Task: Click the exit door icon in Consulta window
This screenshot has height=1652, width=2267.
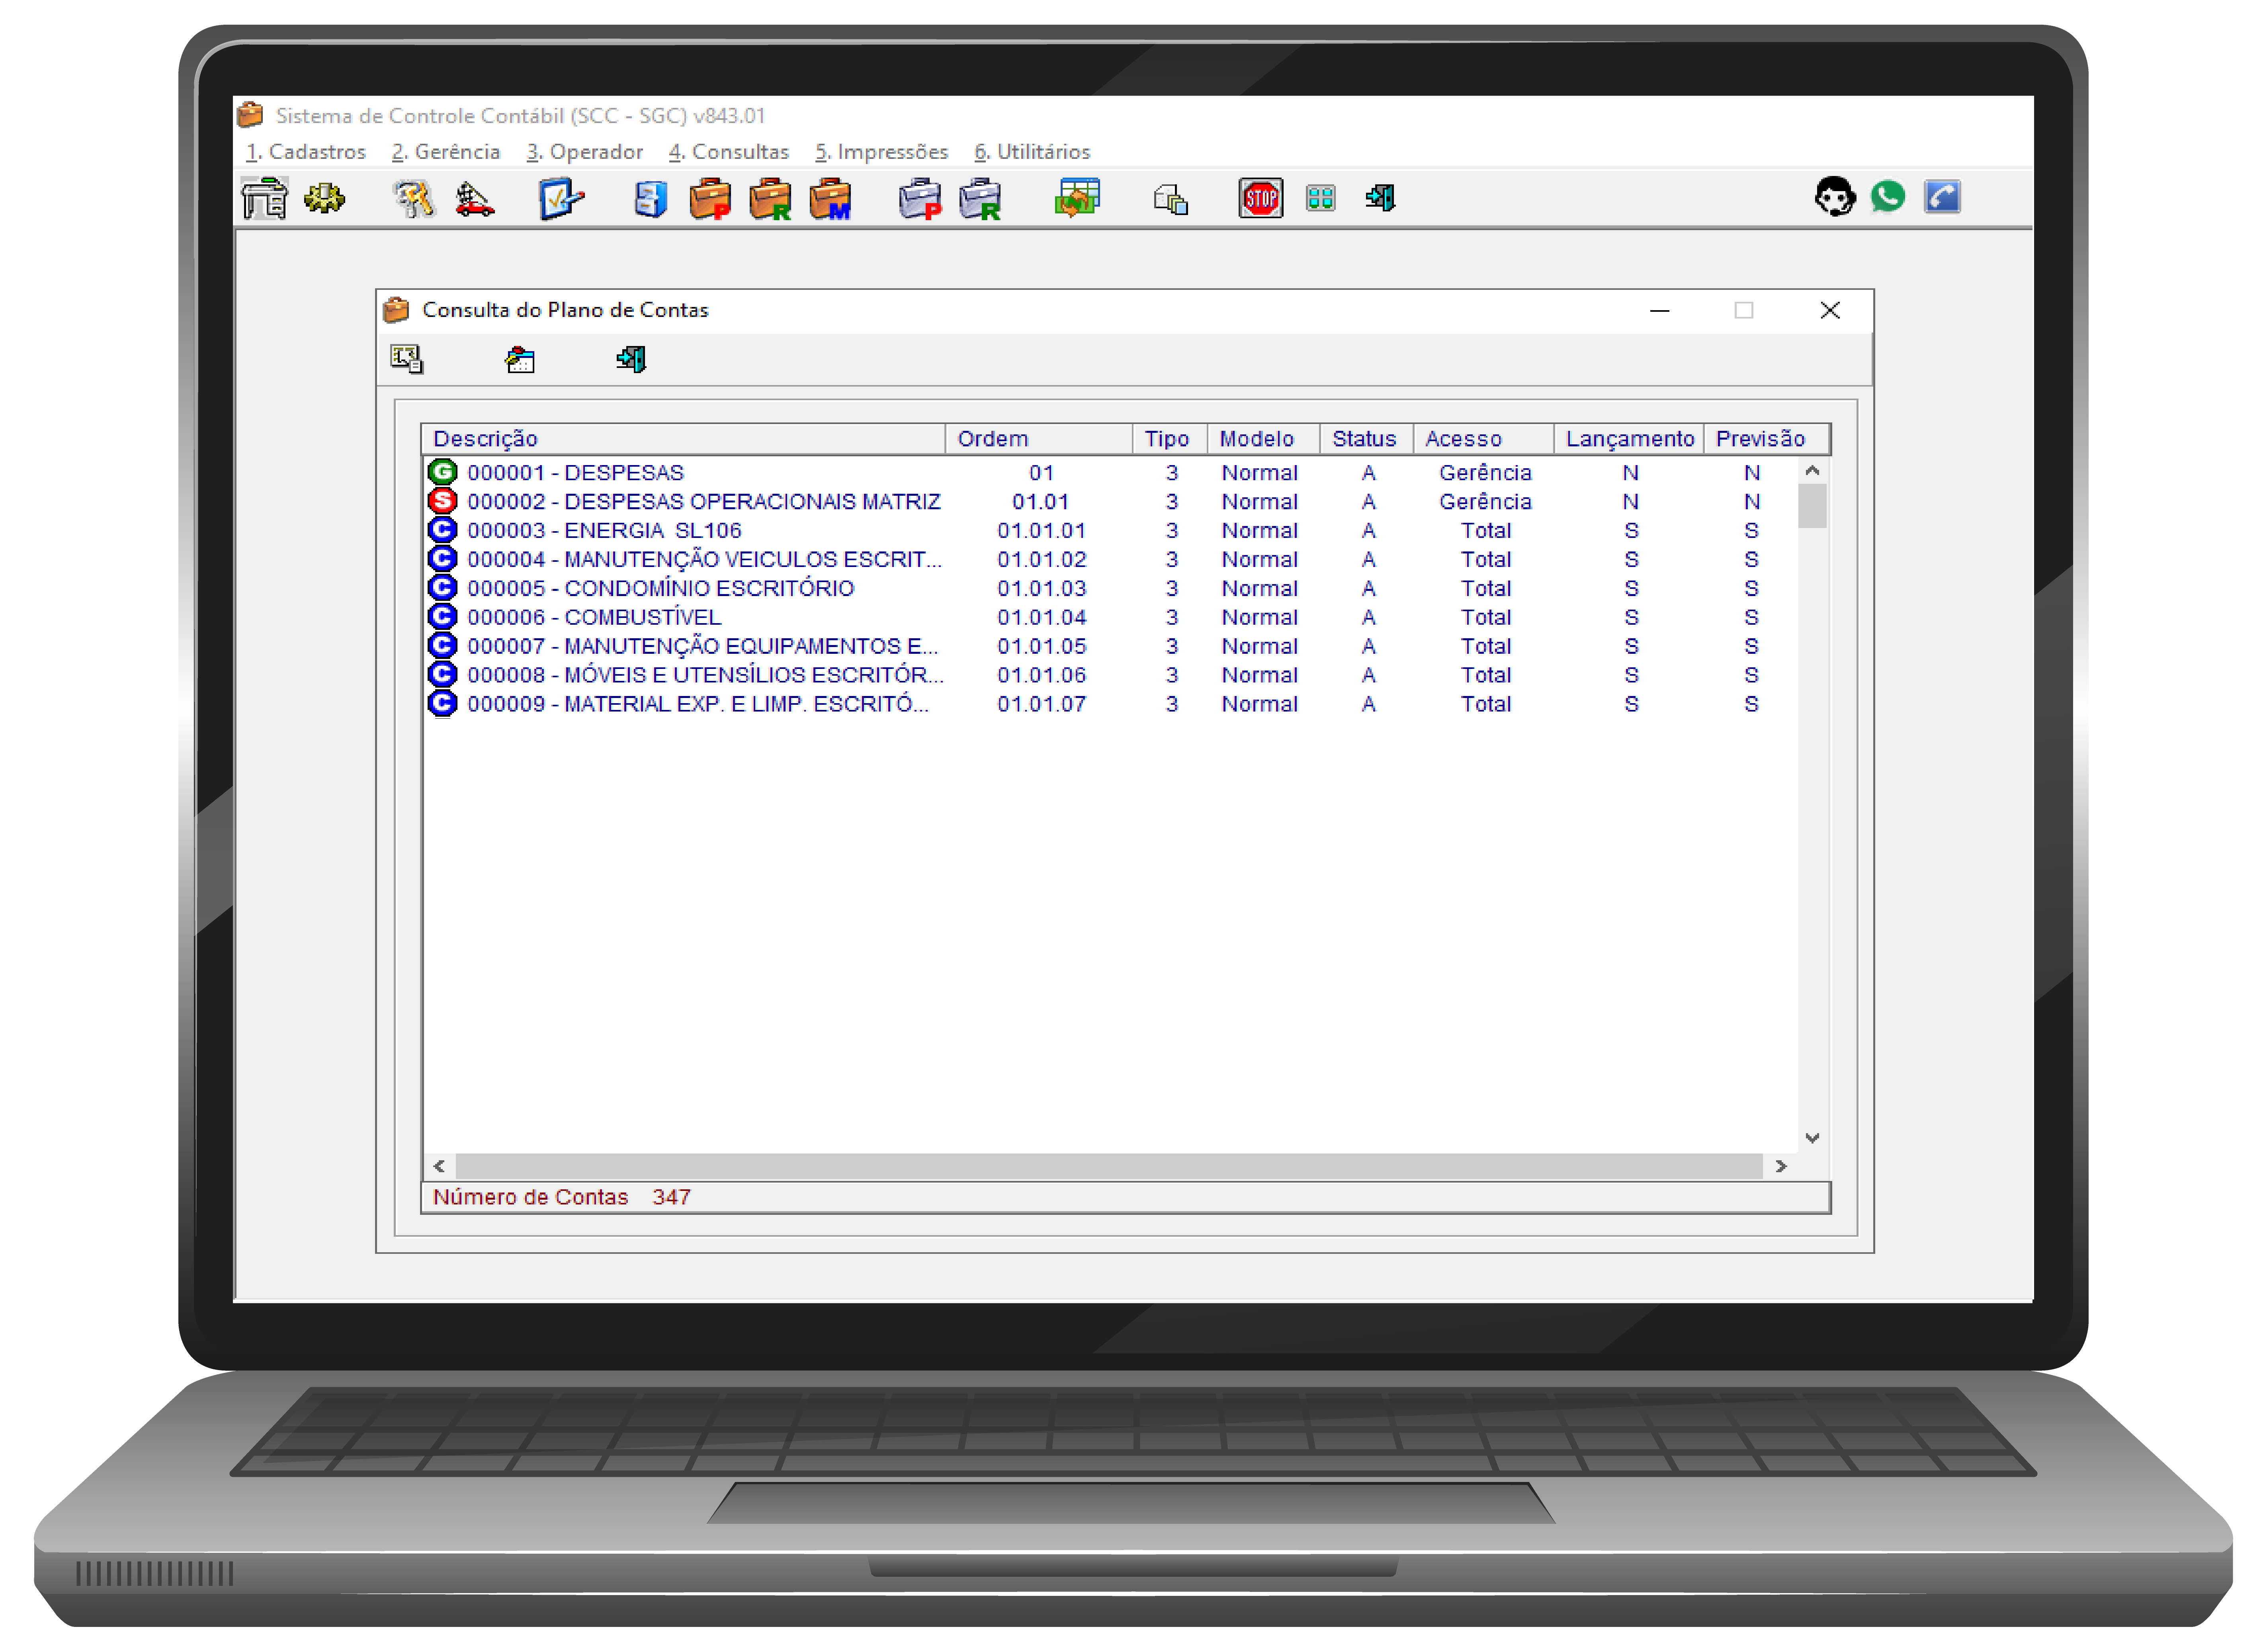Action: pos(631,359)
